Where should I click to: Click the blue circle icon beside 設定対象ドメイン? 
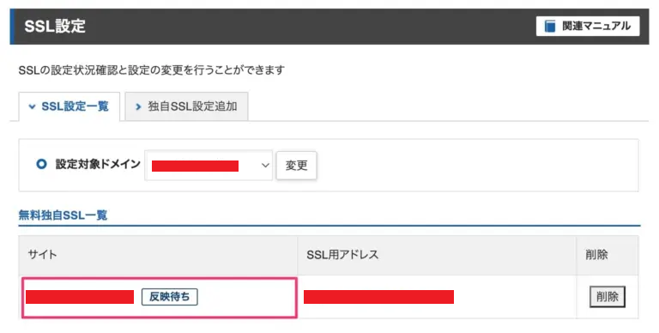41,164
